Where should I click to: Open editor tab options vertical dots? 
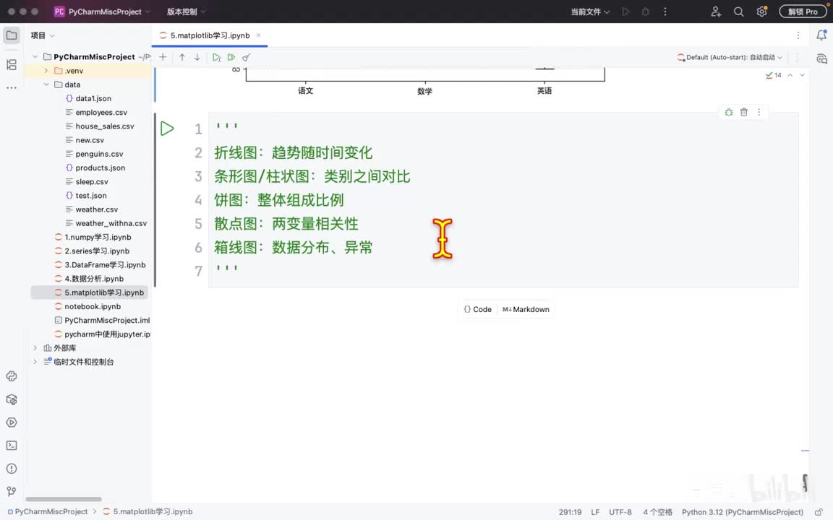coord(798,35)
